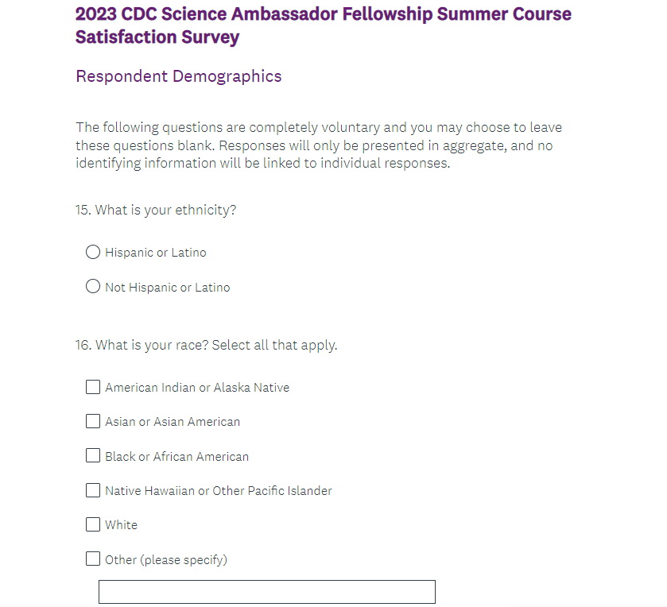667x607 pixels.
Task: Click the American Indian or Alaska Native label
Action: click(197, 388)
